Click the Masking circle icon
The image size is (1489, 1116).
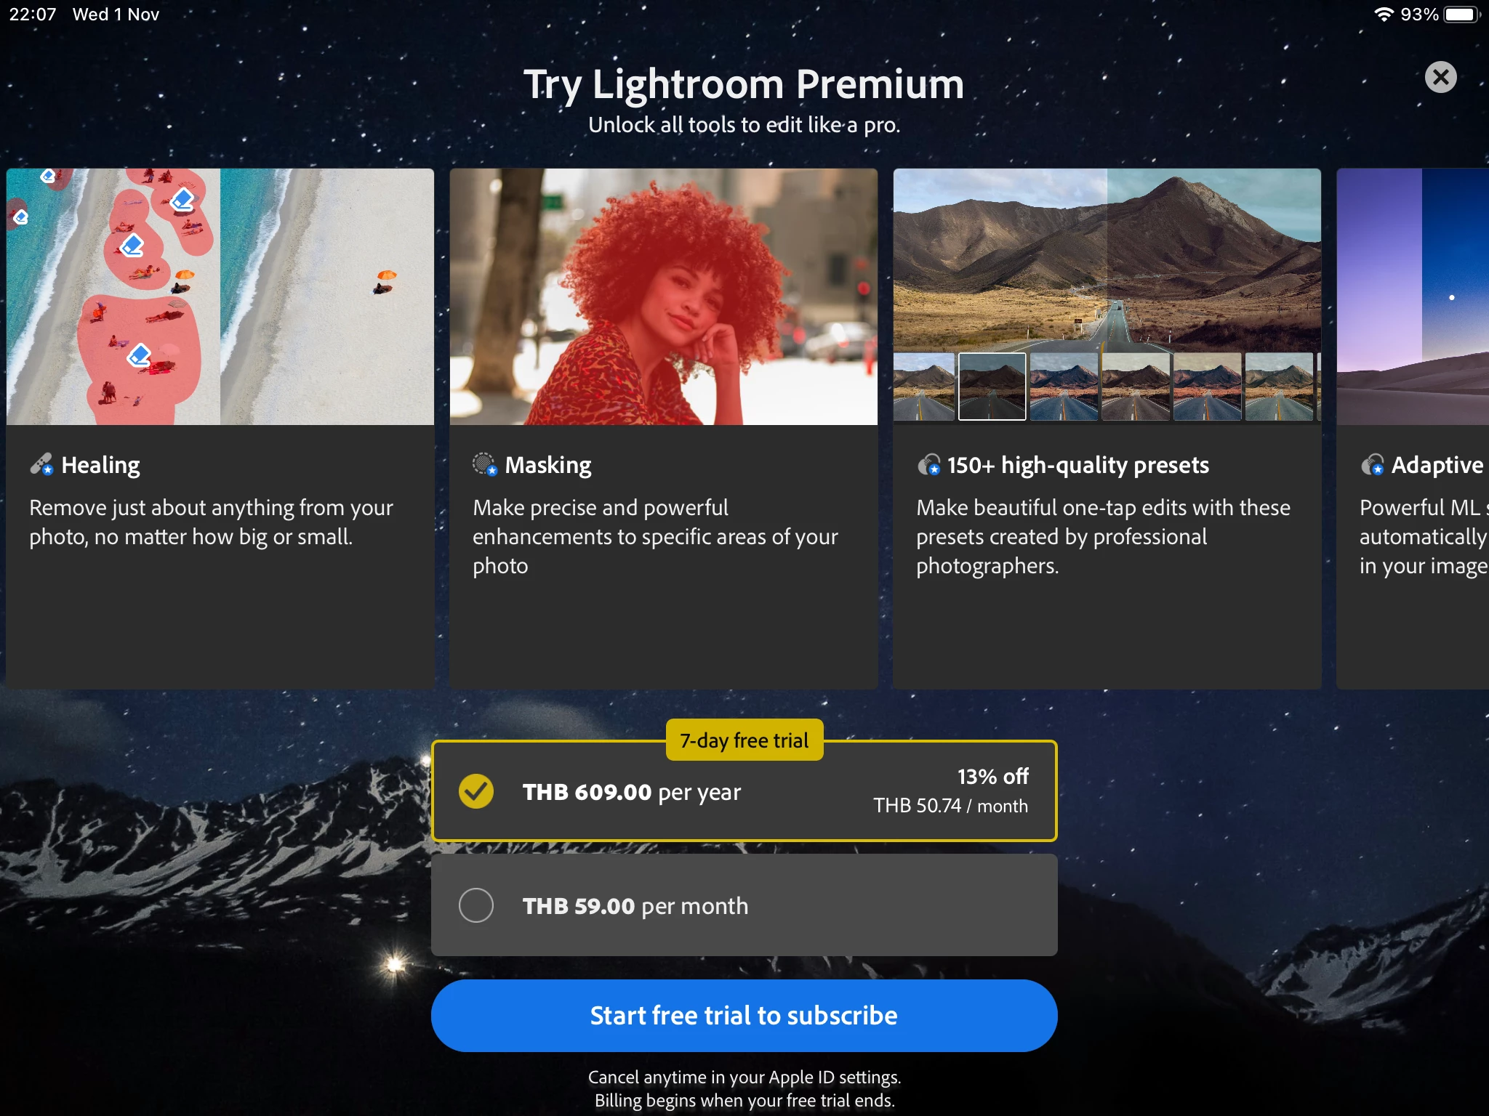pyautogui.click(x=485, y=465)
